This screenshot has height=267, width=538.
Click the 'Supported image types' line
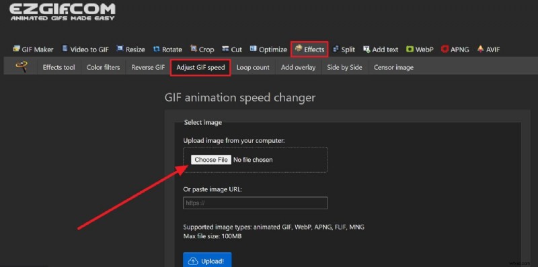coord(274,227)
